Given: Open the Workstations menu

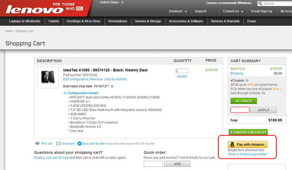Looking at the screenshot, I should click(118, 21).
